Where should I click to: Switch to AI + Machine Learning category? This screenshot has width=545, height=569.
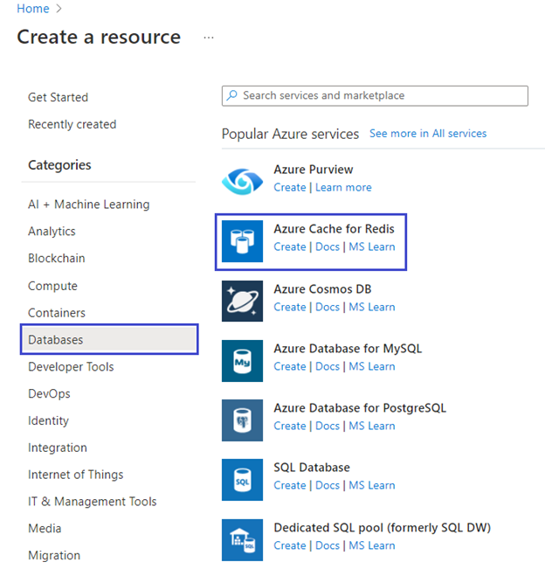pyautogui.click(x=88, y=205)
